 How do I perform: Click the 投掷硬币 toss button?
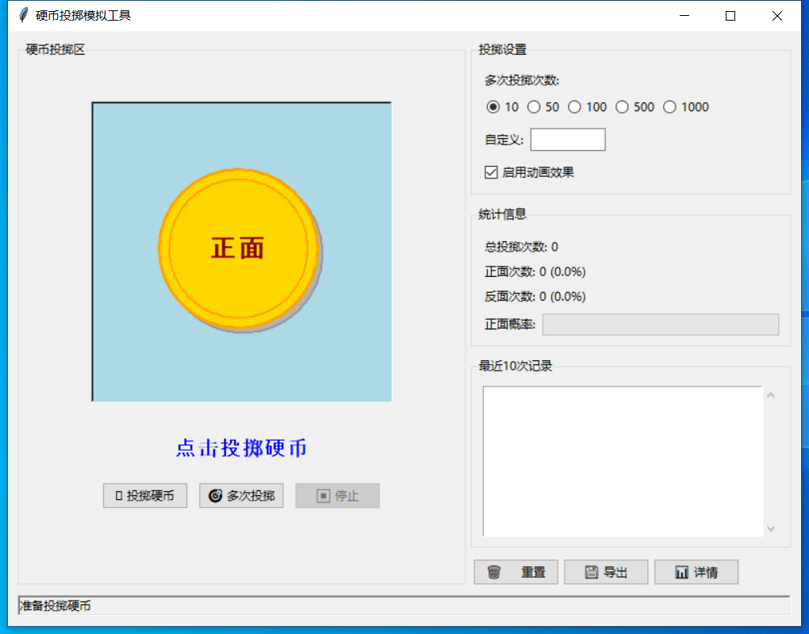(145, 496)
